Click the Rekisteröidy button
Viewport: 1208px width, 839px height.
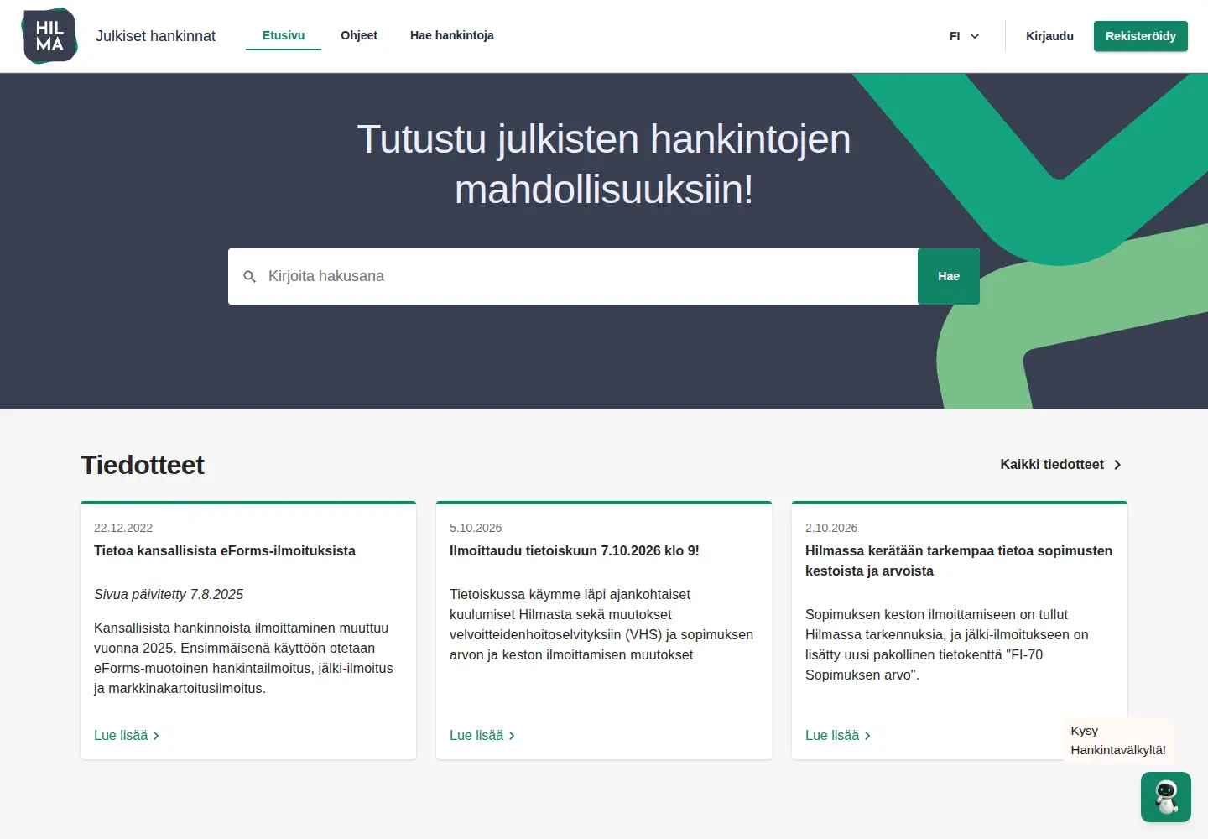(1141, 36)
